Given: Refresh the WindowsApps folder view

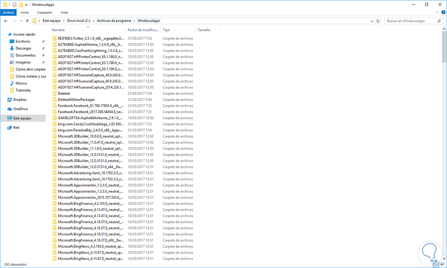Looking at the screenshot, I should (x=378, y=21).
